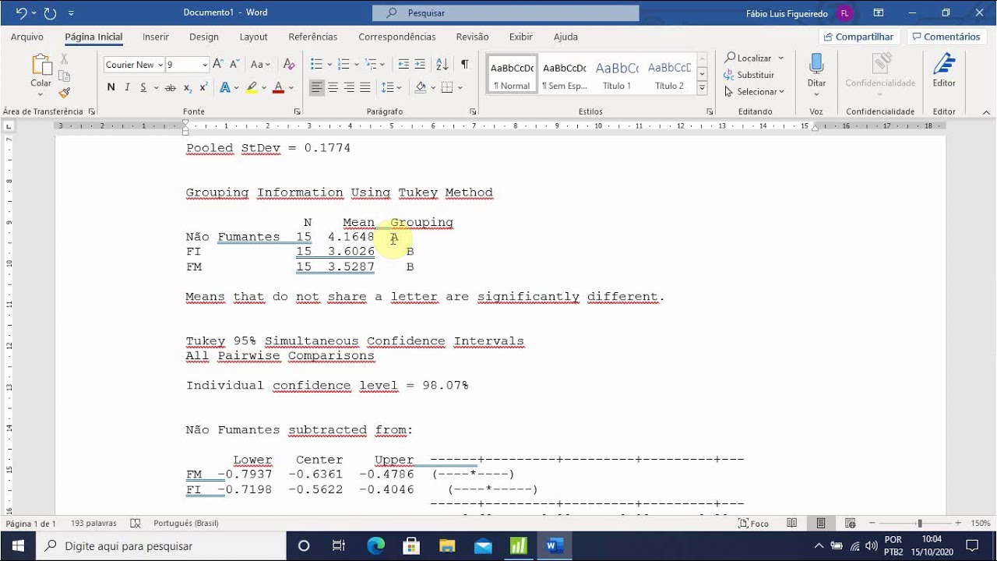Expand the Styles gallery more arrow
The image size is (997, 561).
[x=702, y=88]
